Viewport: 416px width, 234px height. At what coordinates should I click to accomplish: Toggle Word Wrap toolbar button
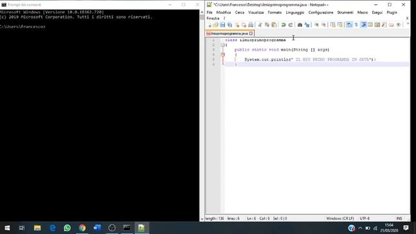coord(350,25)
